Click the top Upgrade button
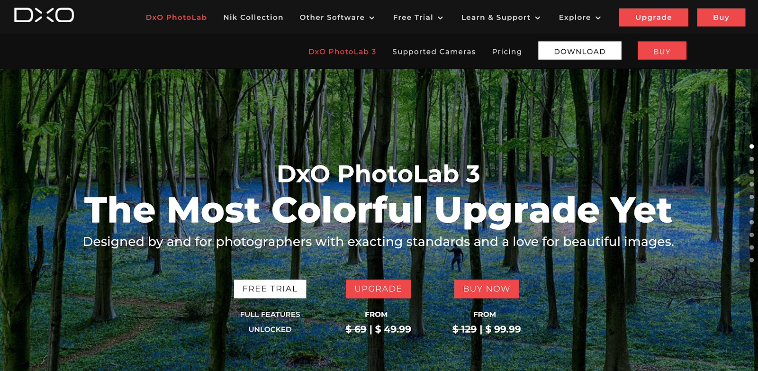Screen dimensions: 758x371 (653, 18)
